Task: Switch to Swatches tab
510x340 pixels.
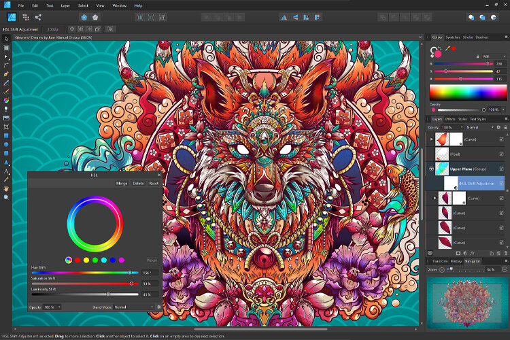Action: [x=452, y=37]
